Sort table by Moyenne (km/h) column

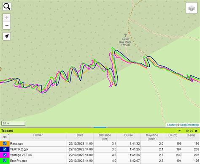152,137
